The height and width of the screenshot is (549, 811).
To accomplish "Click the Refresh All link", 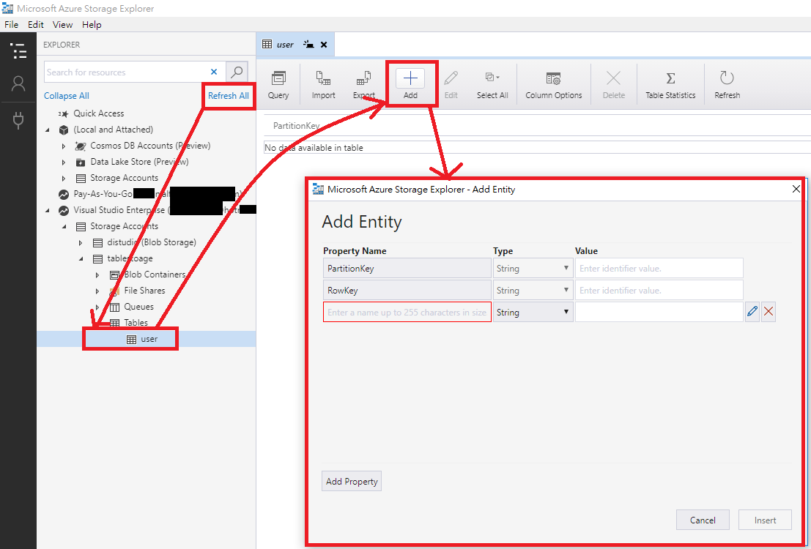I will coord(228,95).
